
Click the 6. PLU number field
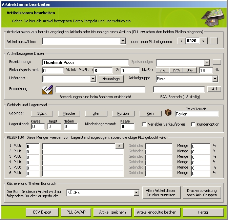(x=33, y=173)
